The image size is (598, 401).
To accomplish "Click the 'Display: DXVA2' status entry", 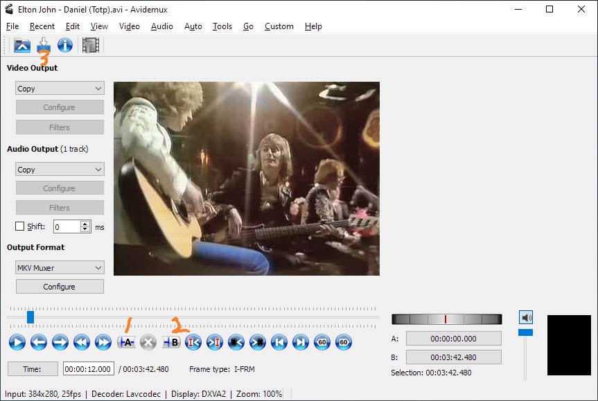I will (198, 394).
